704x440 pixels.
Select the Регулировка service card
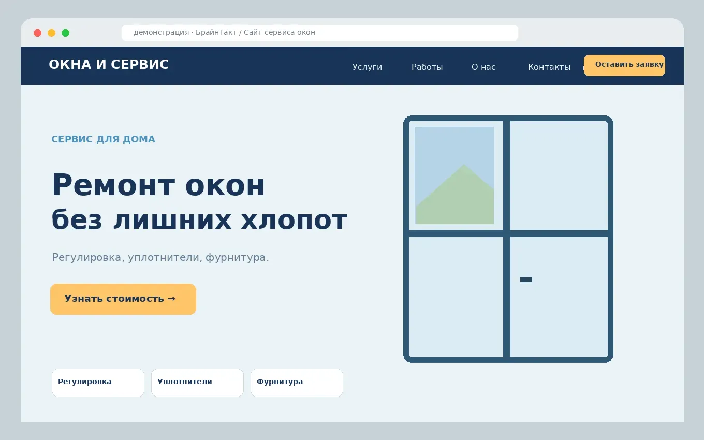coord(98,383)
